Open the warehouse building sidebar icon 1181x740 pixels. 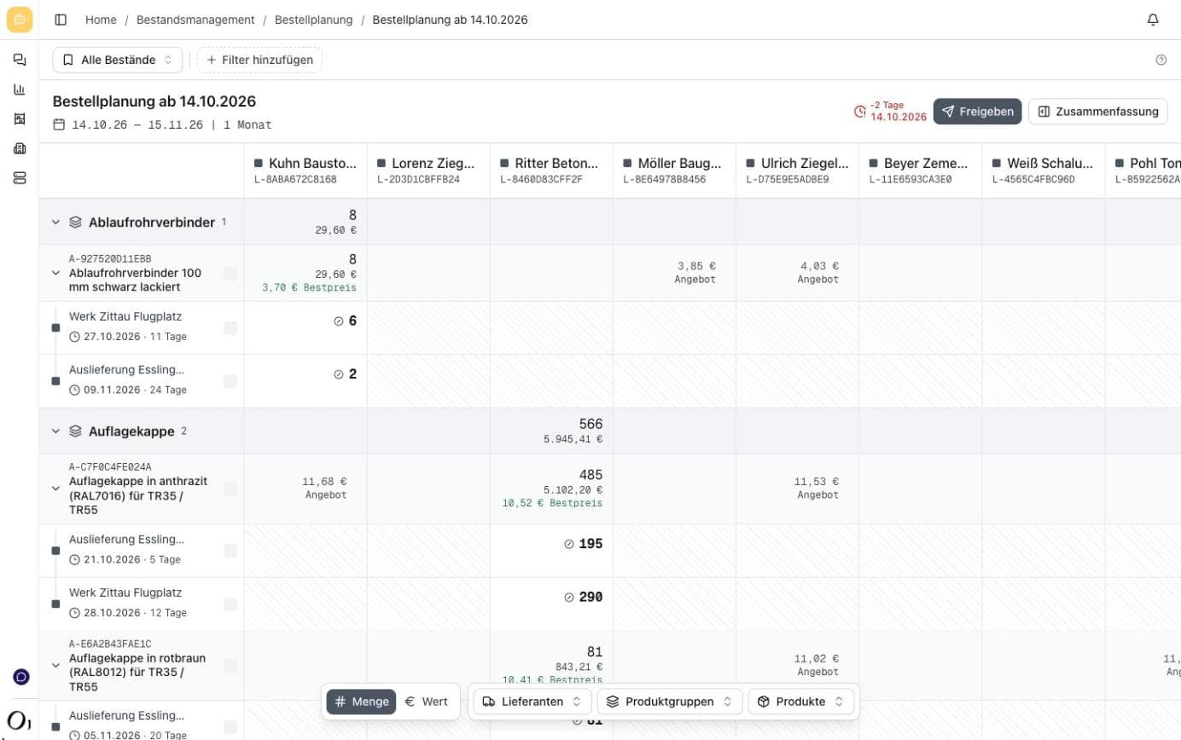20,148
